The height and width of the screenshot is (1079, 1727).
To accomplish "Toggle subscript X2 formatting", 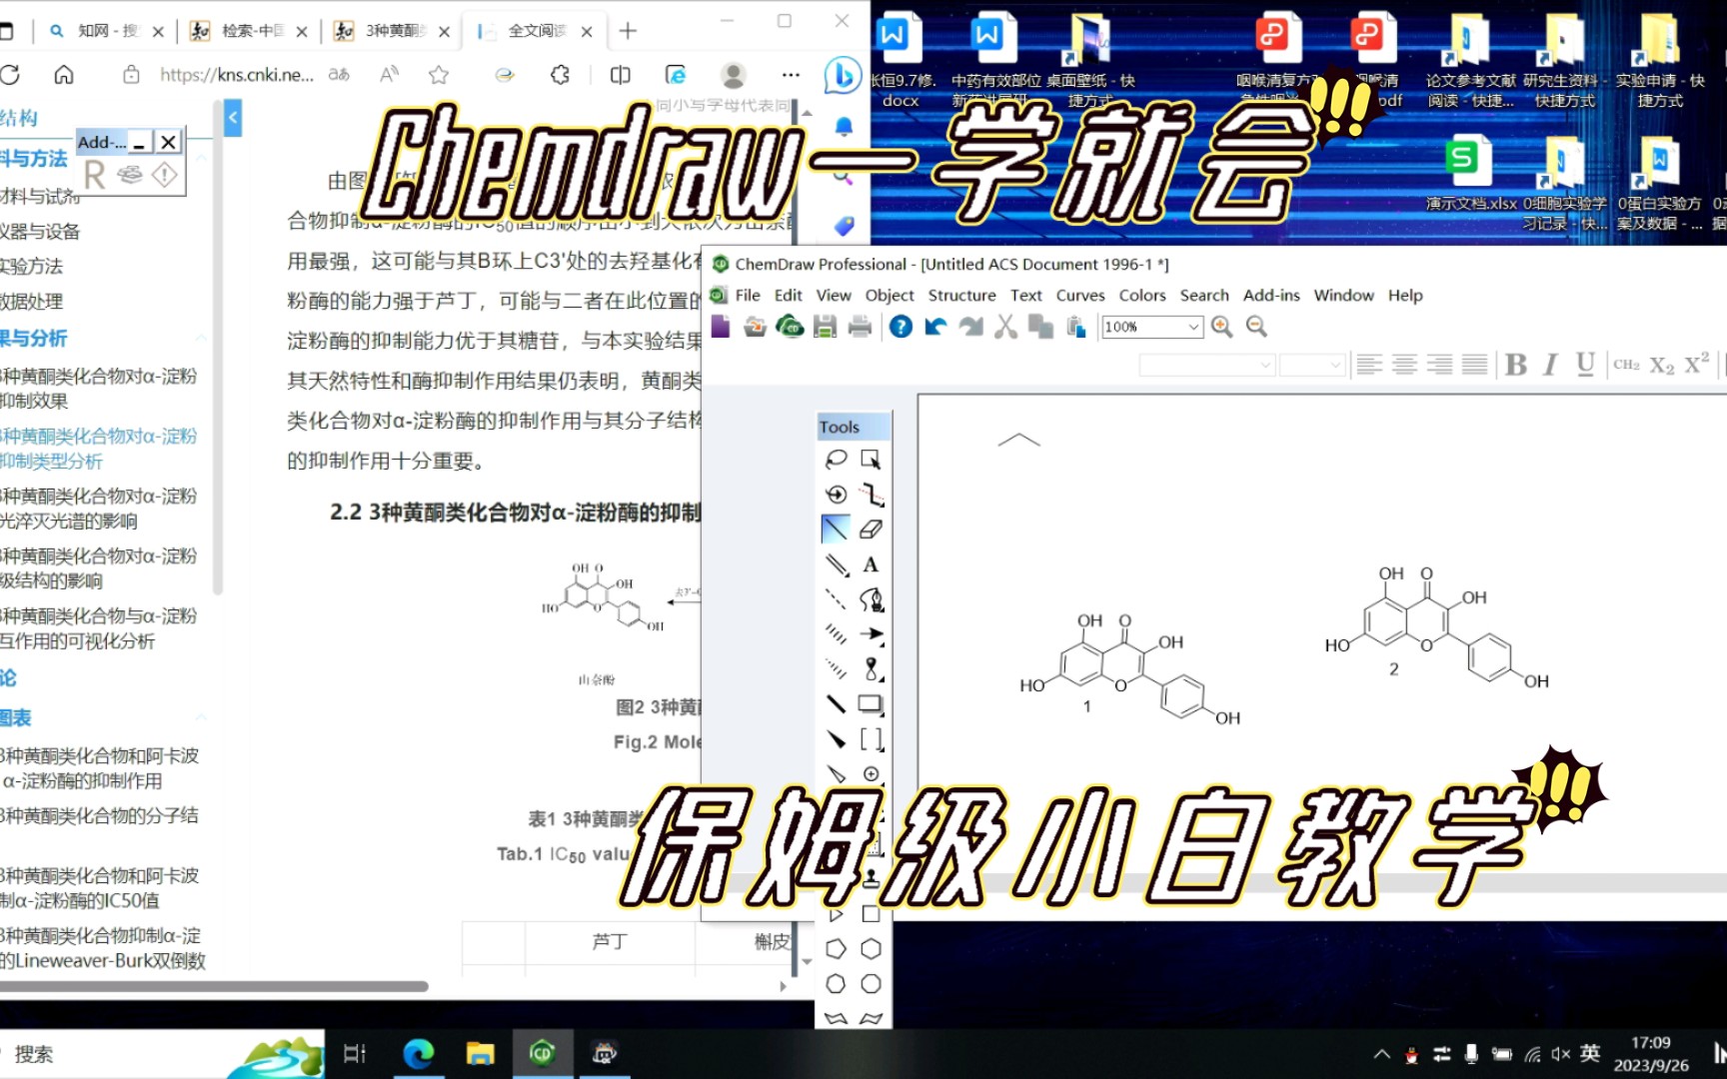I will coord(1661,365).
